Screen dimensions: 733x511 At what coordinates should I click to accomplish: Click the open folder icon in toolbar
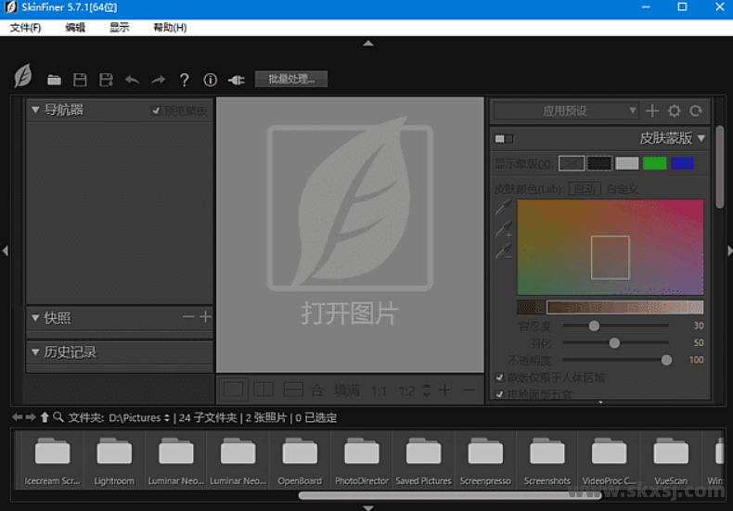55,80
